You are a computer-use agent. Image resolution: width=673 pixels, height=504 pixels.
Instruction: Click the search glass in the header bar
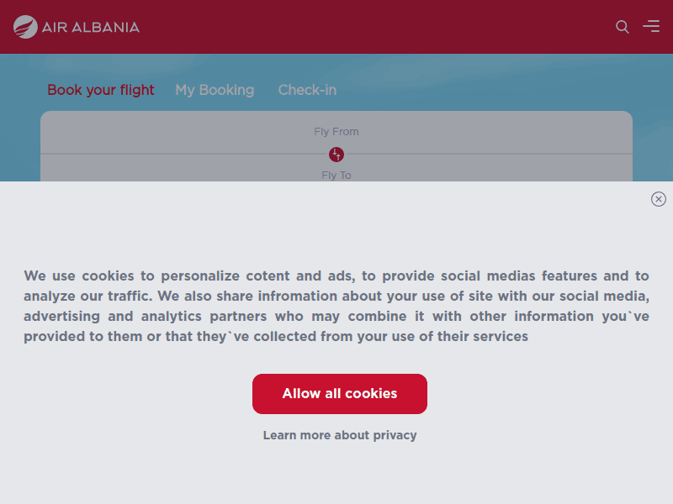622,27
